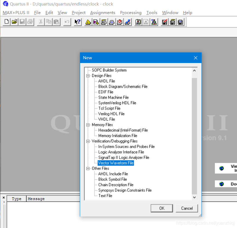This screenshot has width=237, height=228.
Task: Click the Copy toolbar icon
Action: click(x=48, y=22)
